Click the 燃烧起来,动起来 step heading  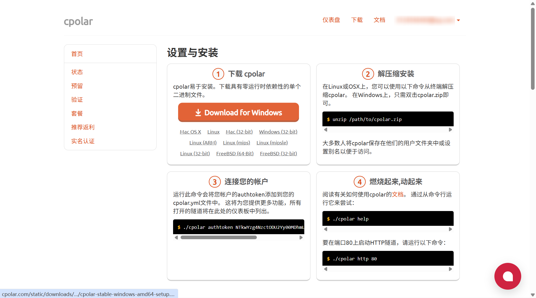(x=396, y=182)
